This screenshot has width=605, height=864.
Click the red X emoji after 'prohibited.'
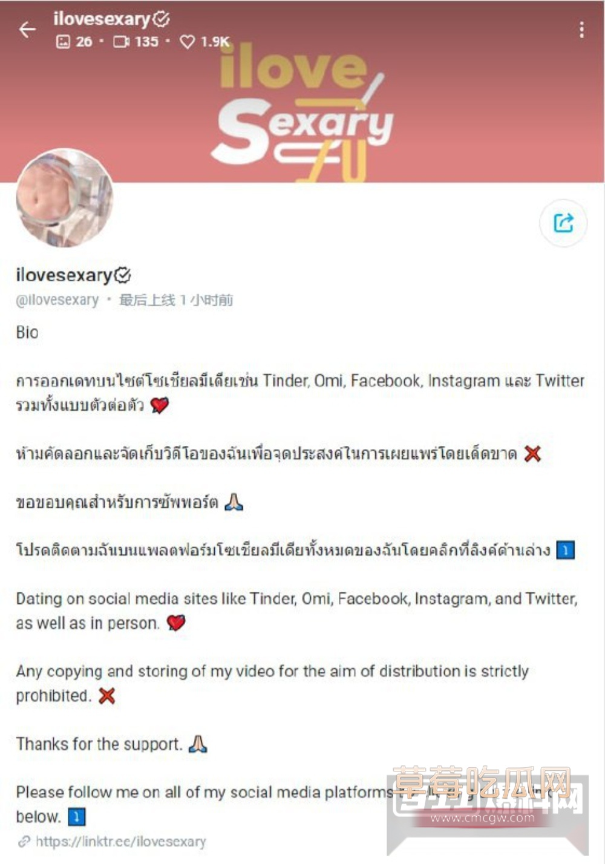[x=107, y=696]
